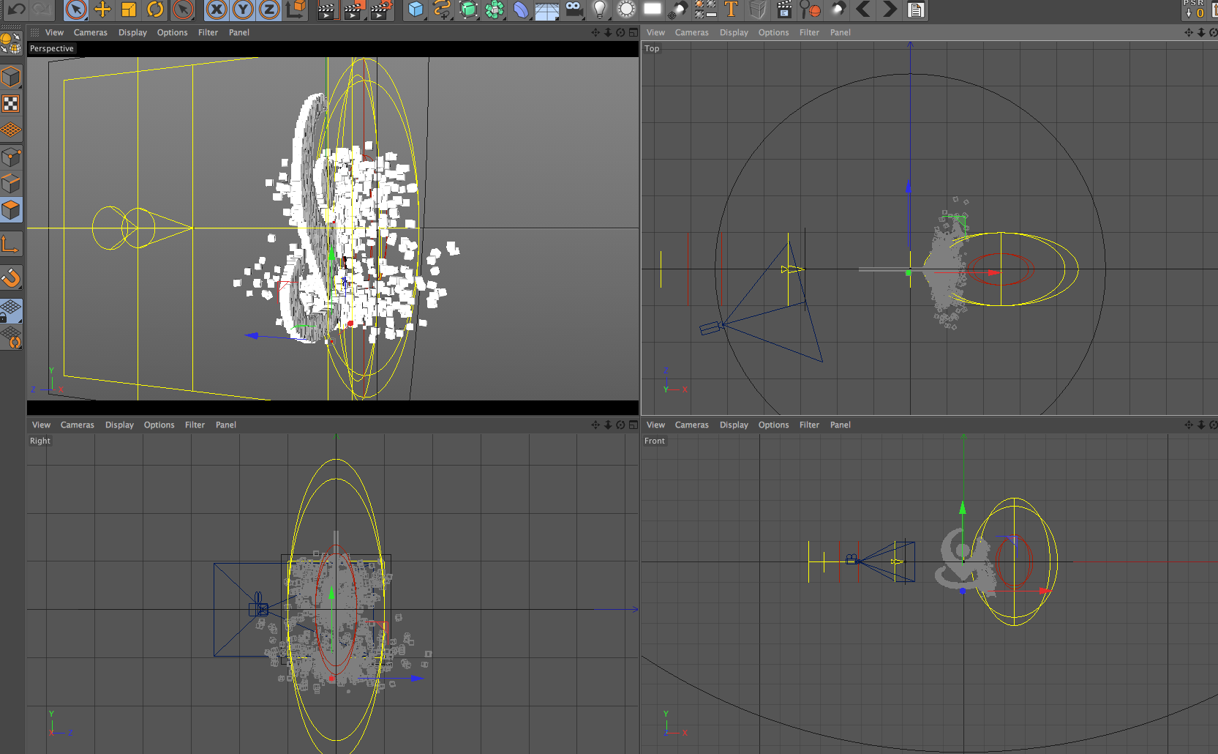Maximize the Perspective viewport toggle icon

pos(633,32)
